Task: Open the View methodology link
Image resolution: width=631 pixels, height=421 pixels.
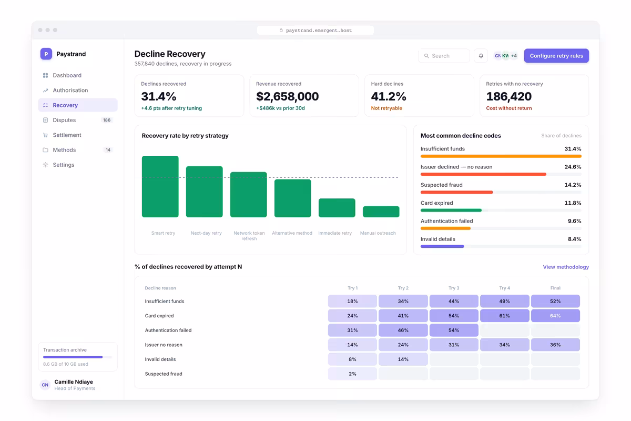Action: [566, 267]
